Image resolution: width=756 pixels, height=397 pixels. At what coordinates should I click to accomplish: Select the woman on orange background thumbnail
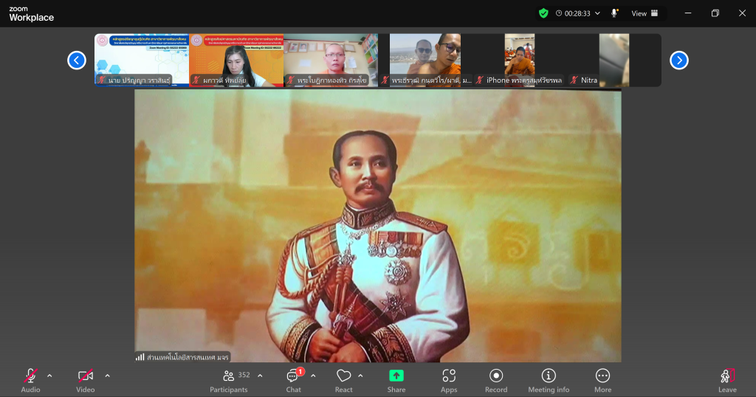(x=236, y=61)
